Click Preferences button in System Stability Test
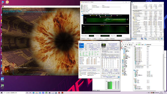The width and height of the screenshot is (167, 94). tap(112, 39)
